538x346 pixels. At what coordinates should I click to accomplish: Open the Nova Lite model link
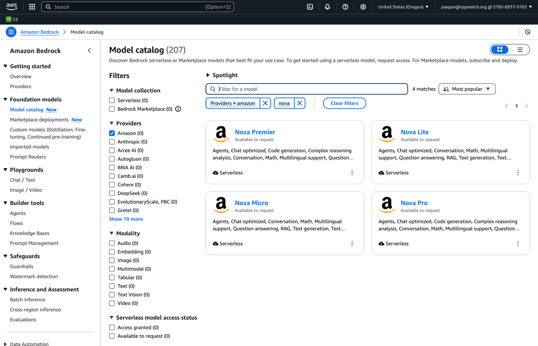point(414,132)
